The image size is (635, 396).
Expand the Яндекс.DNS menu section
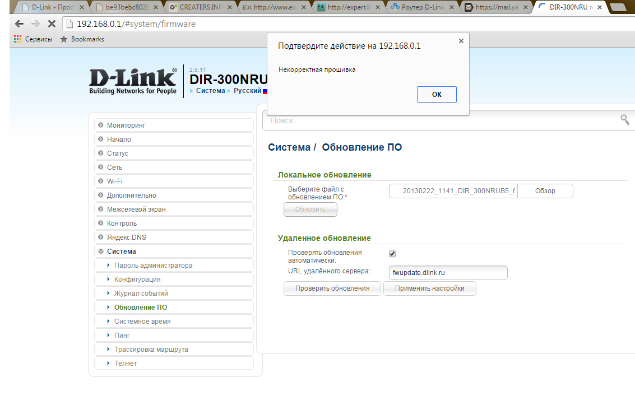pos(174,237)
